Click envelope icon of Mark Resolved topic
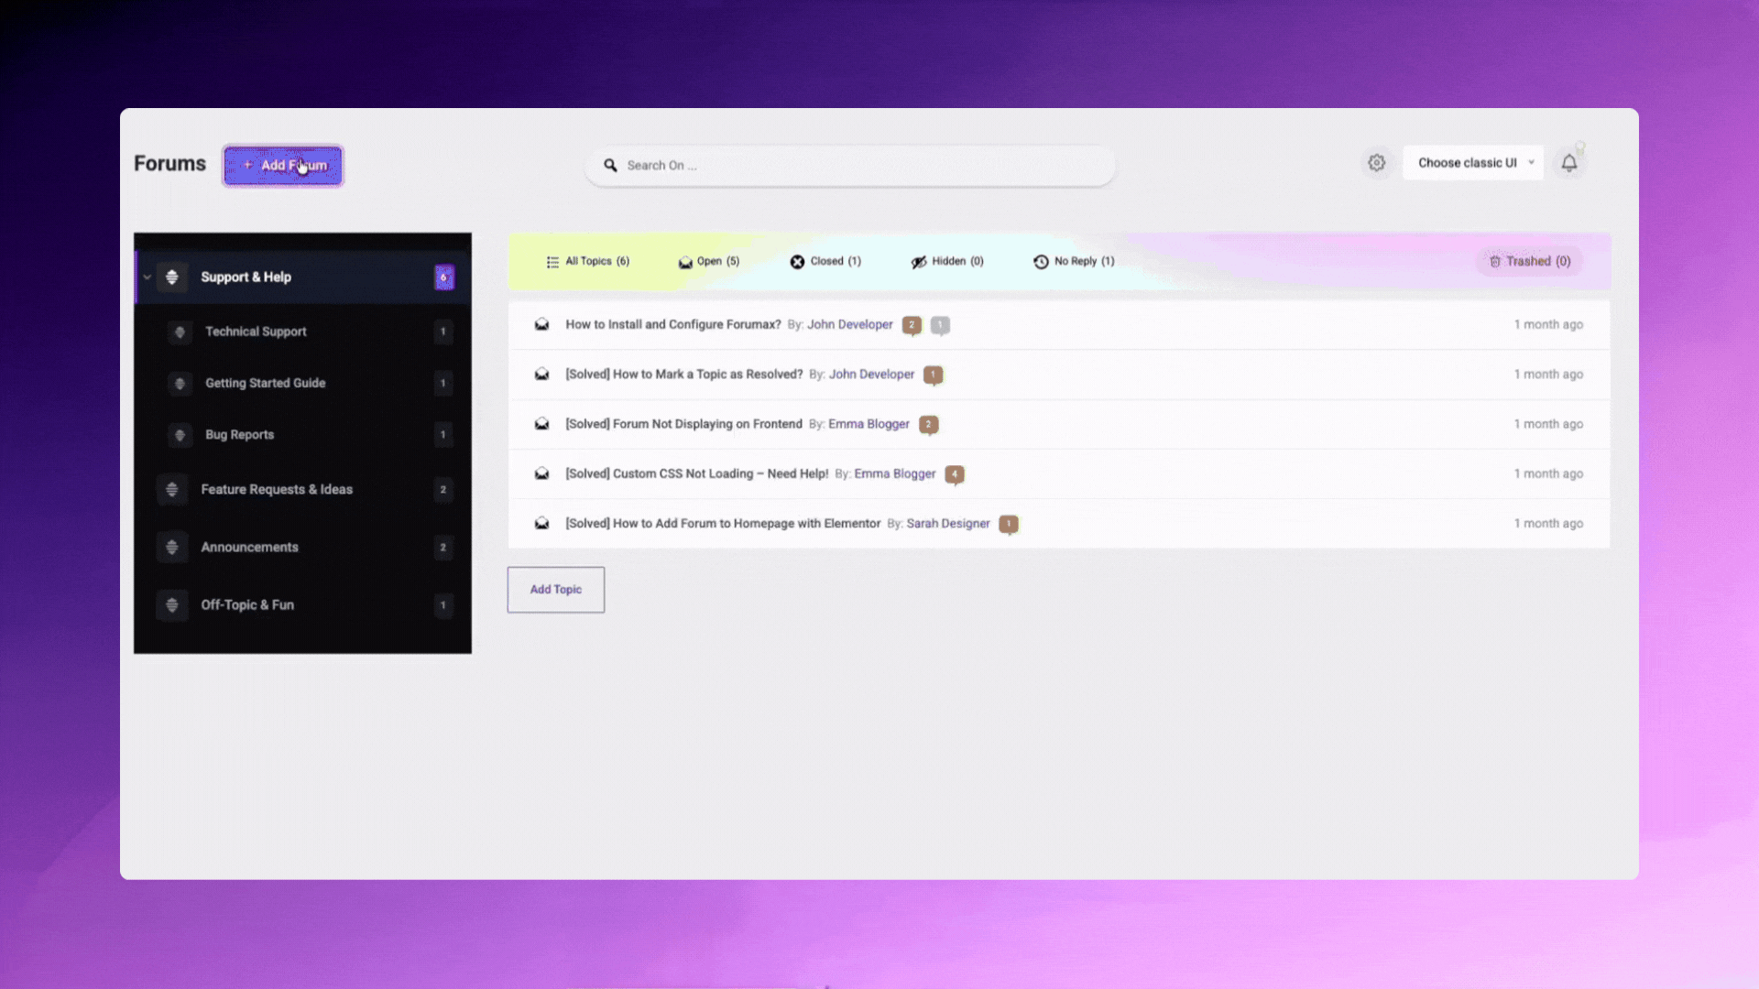1759x989 pixels. tap(542, 375)
